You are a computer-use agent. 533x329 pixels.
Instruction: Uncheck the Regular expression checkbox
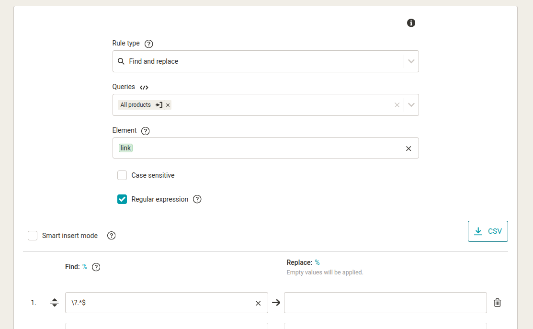122,199
